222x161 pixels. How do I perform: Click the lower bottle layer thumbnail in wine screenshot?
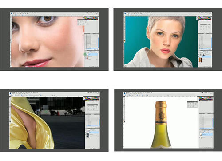(201, 137)
